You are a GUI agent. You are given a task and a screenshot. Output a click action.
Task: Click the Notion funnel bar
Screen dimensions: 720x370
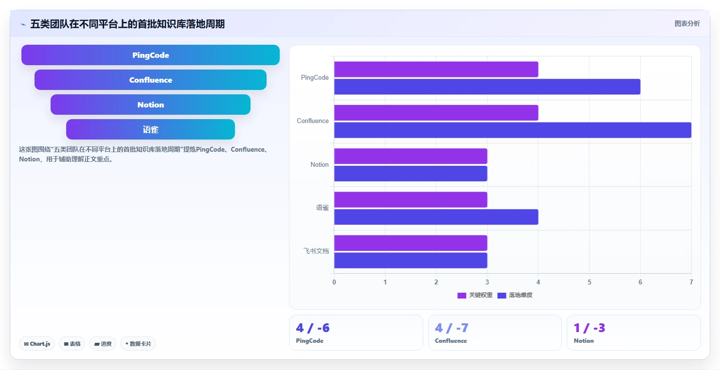point(150,105)
